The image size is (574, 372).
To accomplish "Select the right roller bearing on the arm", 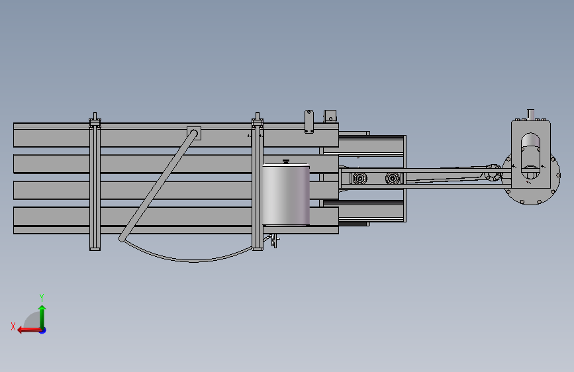I will point(392,178).
